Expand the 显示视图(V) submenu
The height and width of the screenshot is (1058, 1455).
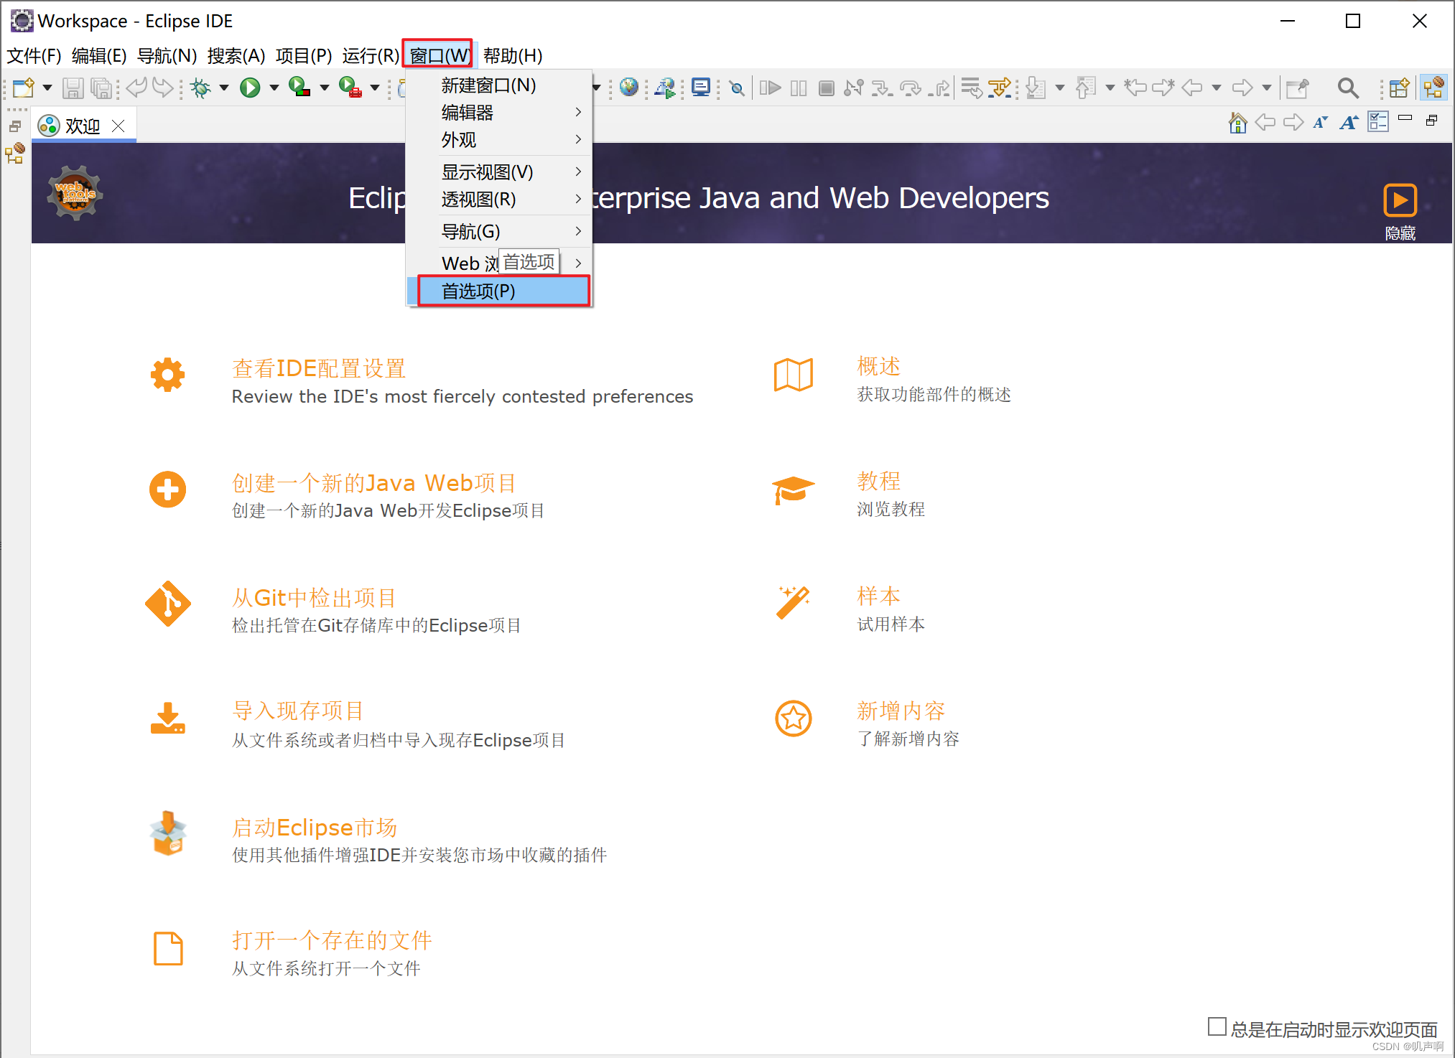pyautogui.click(x=485, y=172)
